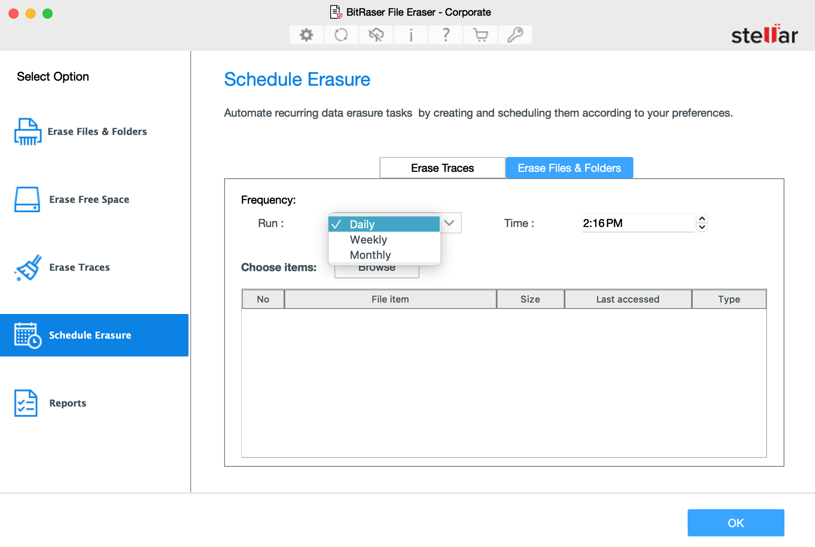
Task: Click the brush icon for Erase Traces
Action: [28, 267]
